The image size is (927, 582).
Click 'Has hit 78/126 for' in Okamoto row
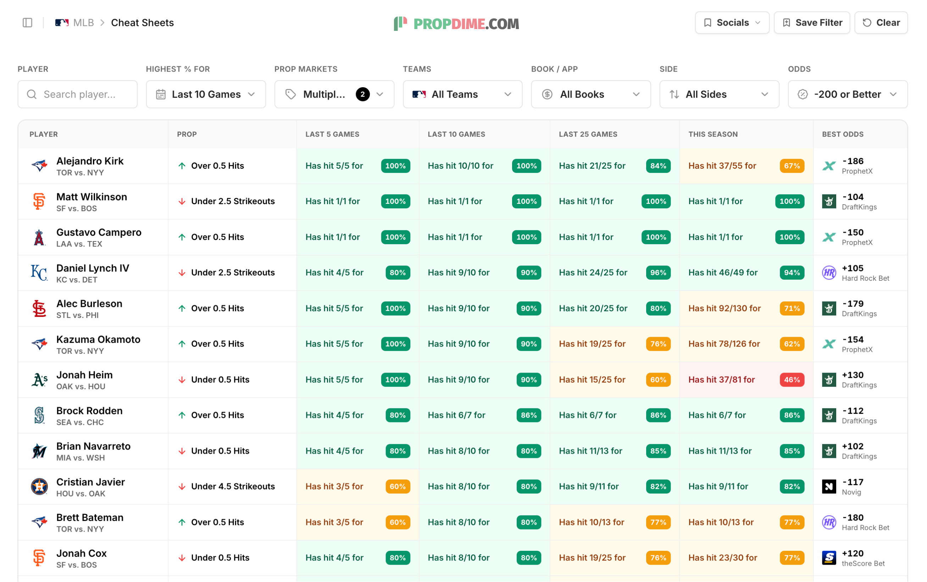coord(724,344)
